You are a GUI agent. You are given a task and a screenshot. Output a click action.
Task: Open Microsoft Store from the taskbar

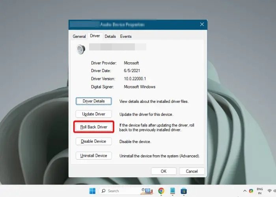(x=184, y=191)
